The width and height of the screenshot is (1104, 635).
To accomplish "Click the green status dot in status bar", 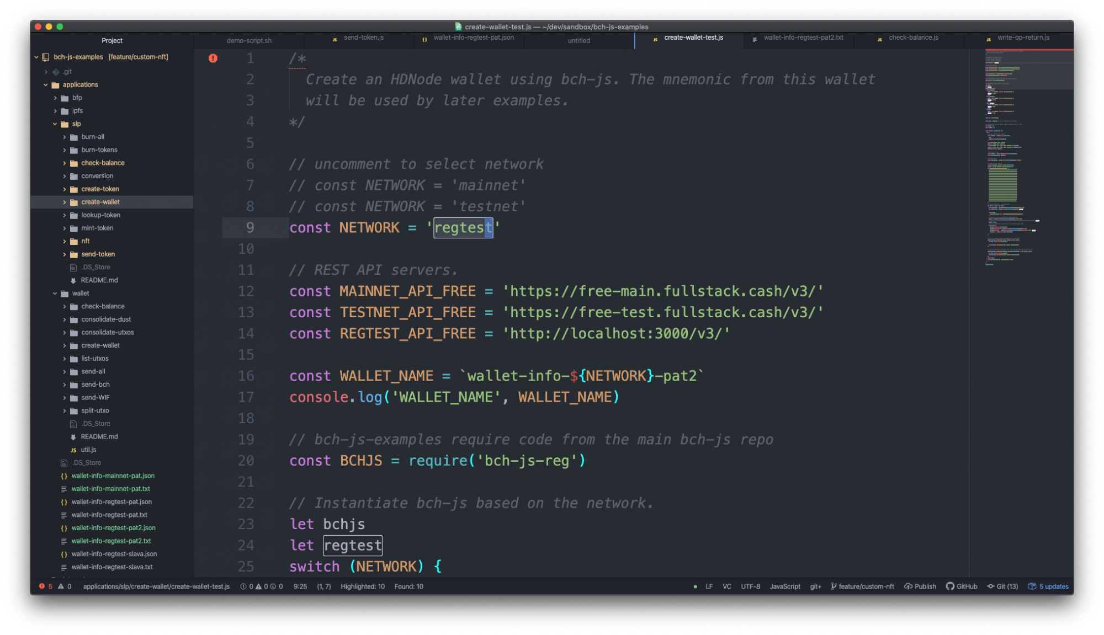I will [x=695, y=586].
